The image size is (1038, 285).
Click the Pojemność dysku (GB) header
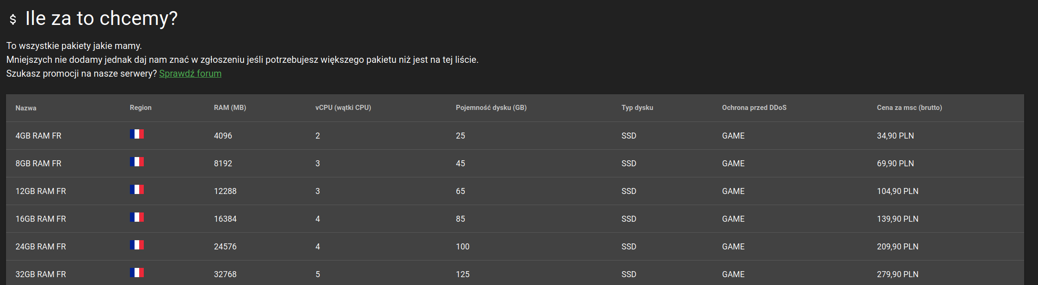pyautogui.click(x=491, y=108)
